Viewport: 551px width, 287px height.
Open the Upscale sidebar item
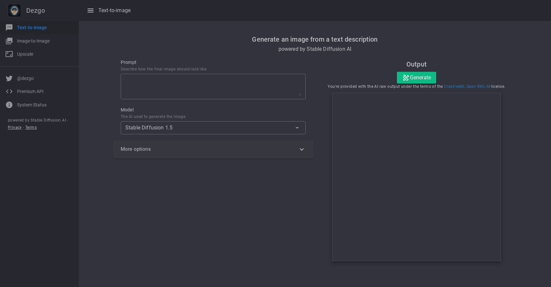[39, 54]
